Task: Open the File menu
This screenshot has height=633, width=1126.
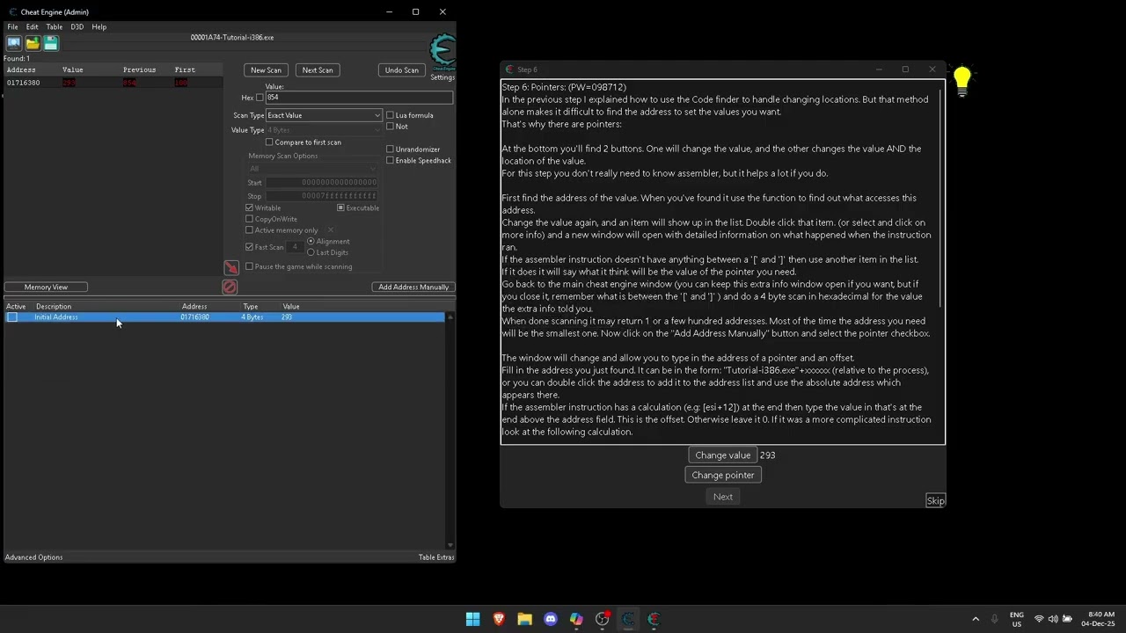Action: pos(12,27)
